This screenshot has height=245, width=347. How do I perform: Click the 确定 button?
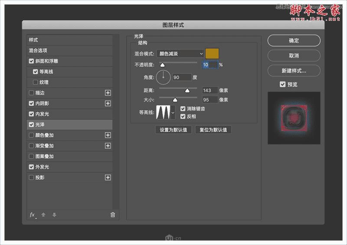(294, 40)
